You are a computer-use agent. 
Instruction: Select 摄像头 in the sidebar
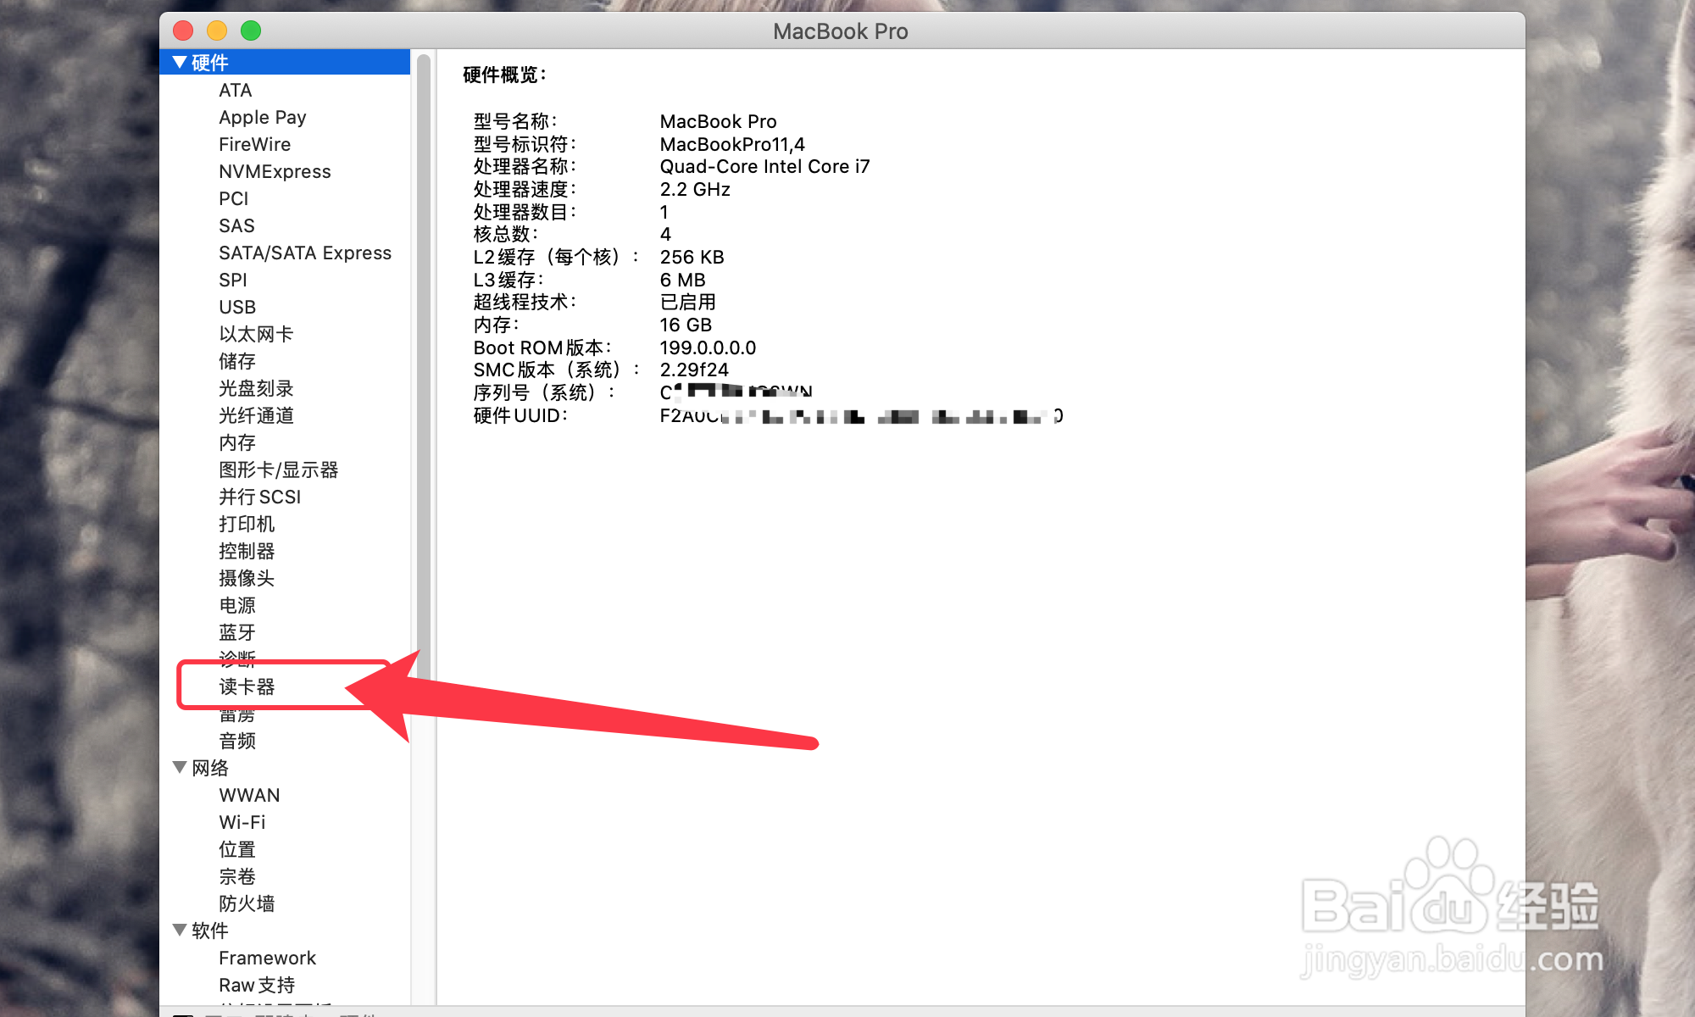pyautogui.click(x=247, y=578)
